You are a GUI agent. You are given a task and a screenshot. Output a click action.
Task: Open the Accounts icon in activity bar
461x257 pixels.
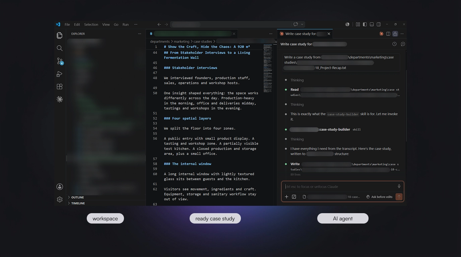[60, 187]
